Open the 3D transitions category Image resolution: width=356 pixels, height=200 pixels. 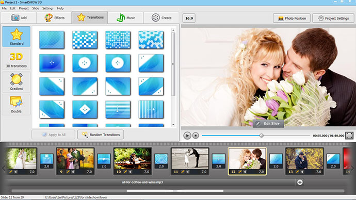point(17,59)
